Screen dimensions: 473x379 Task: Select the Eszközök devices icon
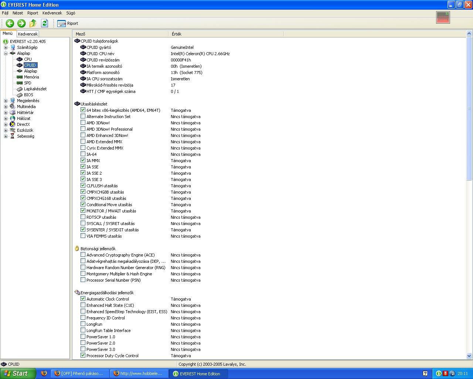13,130
